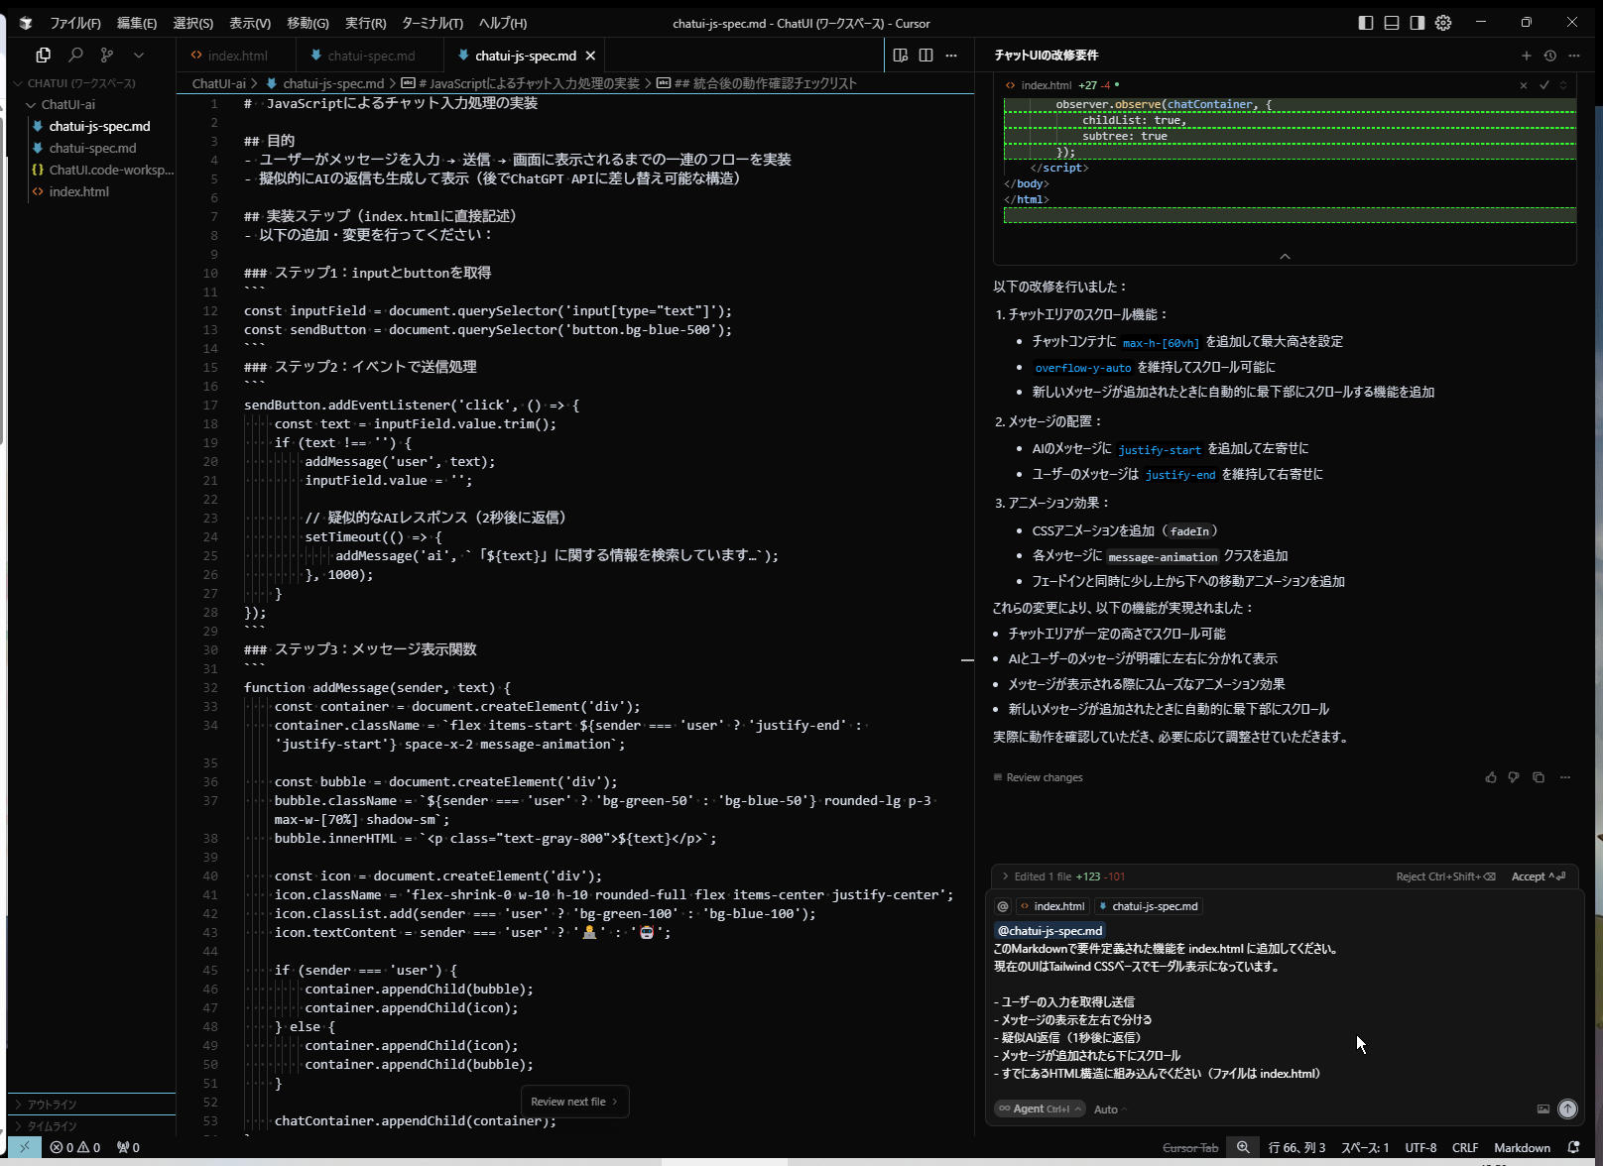Viewport: 1603px width, 1166px height.
Task: Expand the Edited 1 file summary
Action: [1006, 876]
